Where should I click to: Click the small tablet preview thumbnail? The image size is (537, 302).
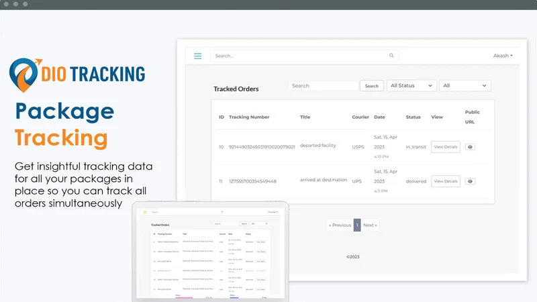coord(210,252)
